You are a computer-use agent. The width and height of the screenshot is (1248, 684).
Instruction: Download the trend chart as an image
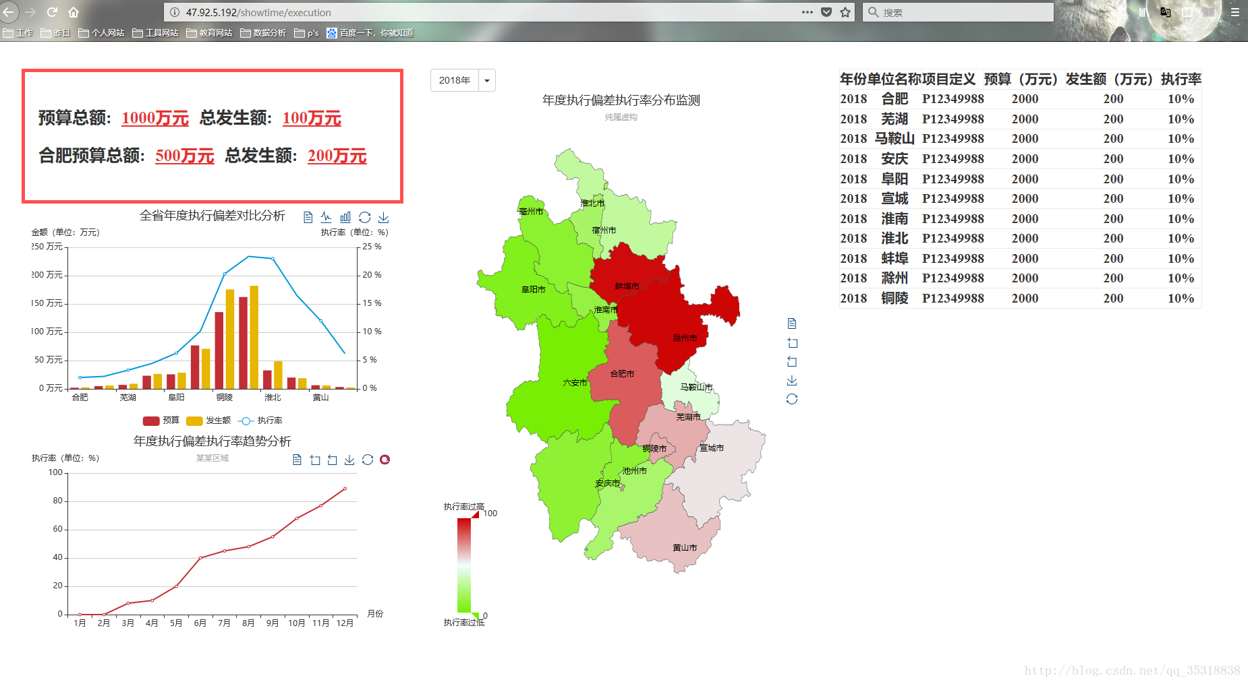click(x=349, y=460)
